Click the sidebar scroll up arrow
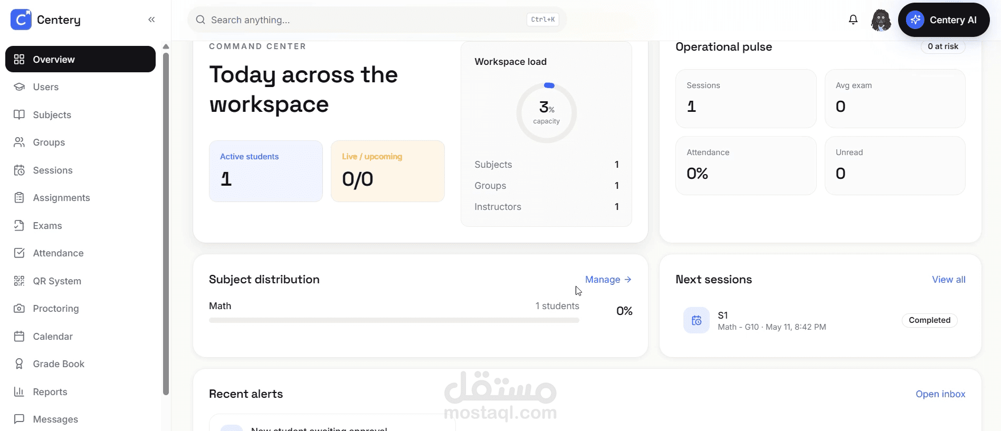This screenshot has width=1001, height=431. pyautogui.click(x=166, y=46)
